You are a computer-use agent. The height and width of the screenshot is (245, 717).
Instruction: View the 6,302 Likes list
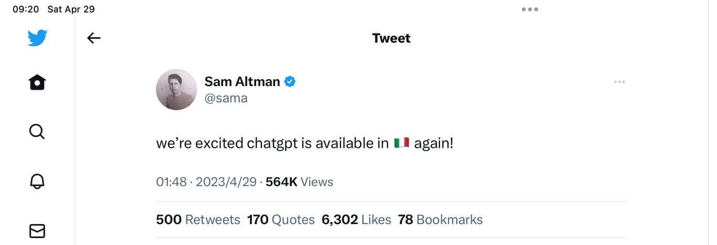pos(356,220)
